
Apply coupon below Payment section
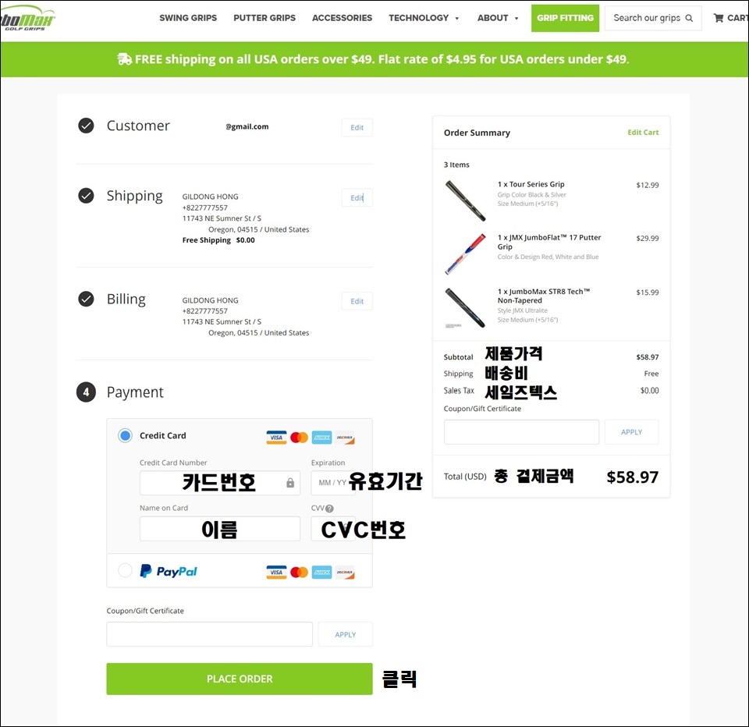346,634
